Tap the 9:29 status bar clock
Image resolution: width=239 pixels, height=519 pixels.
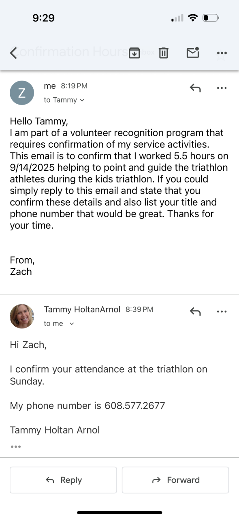[x=43, y=18]
